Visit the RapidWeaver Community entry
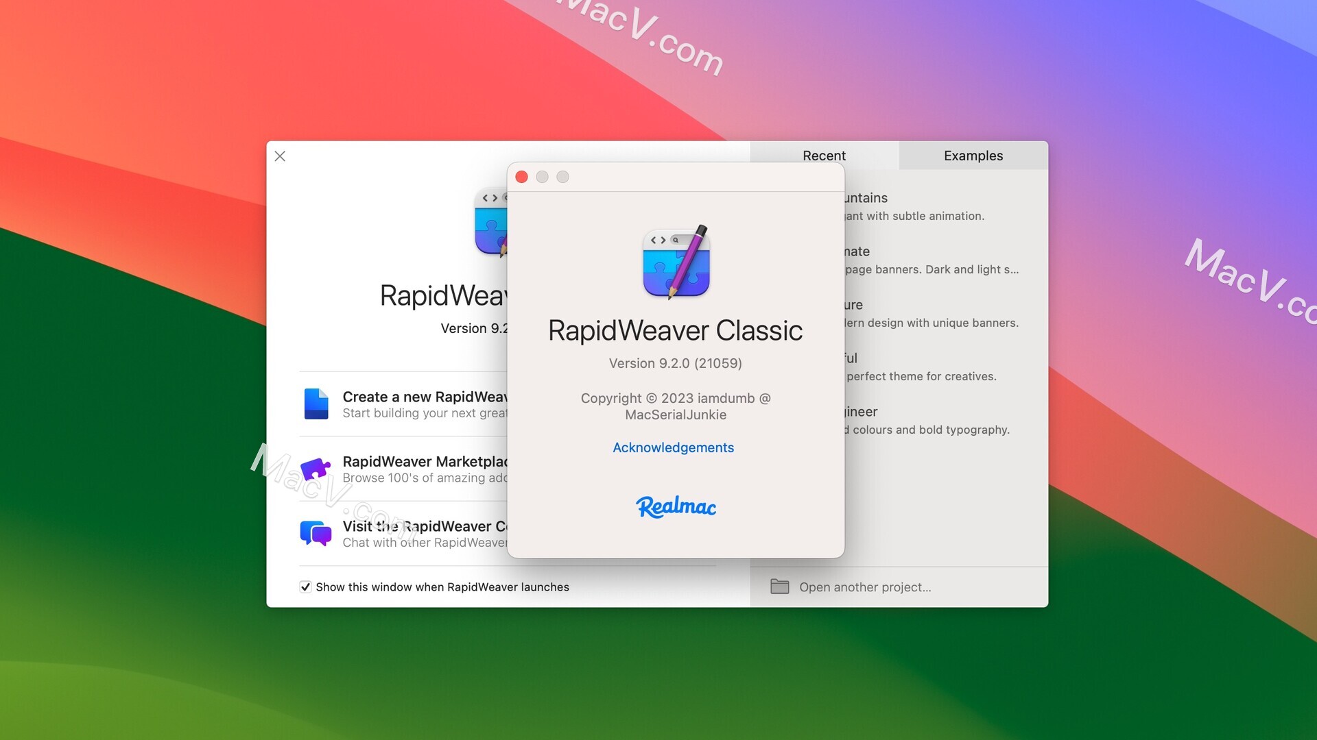The width and height of the screenshot is (1317, 740). [x=405, y=533]
